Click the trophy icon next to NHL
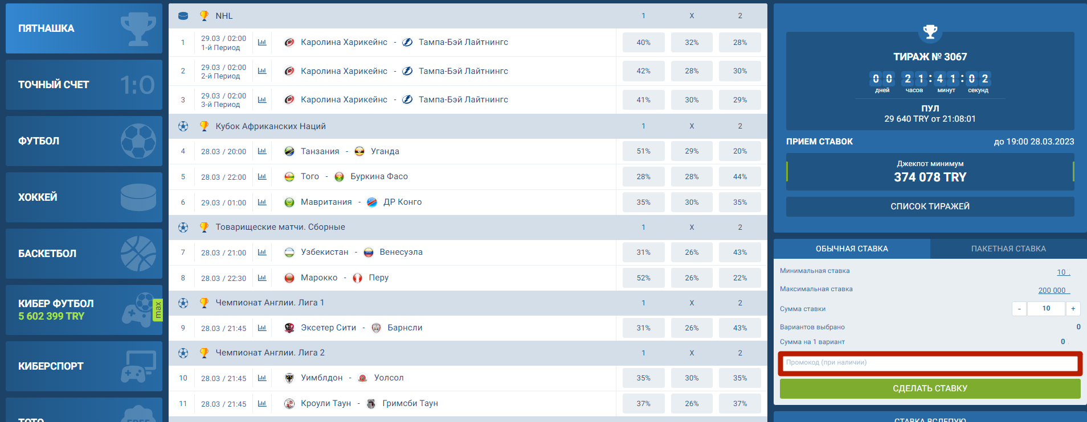Screen dimensions: 1087x422 pyautogui.click(x=204, y=16)
